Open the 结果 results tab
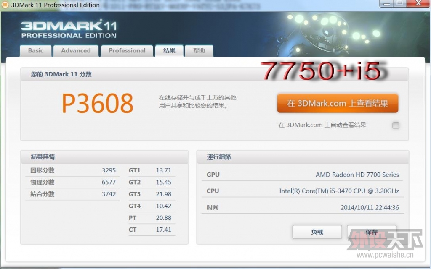431x269 pixels. (169, 51)
